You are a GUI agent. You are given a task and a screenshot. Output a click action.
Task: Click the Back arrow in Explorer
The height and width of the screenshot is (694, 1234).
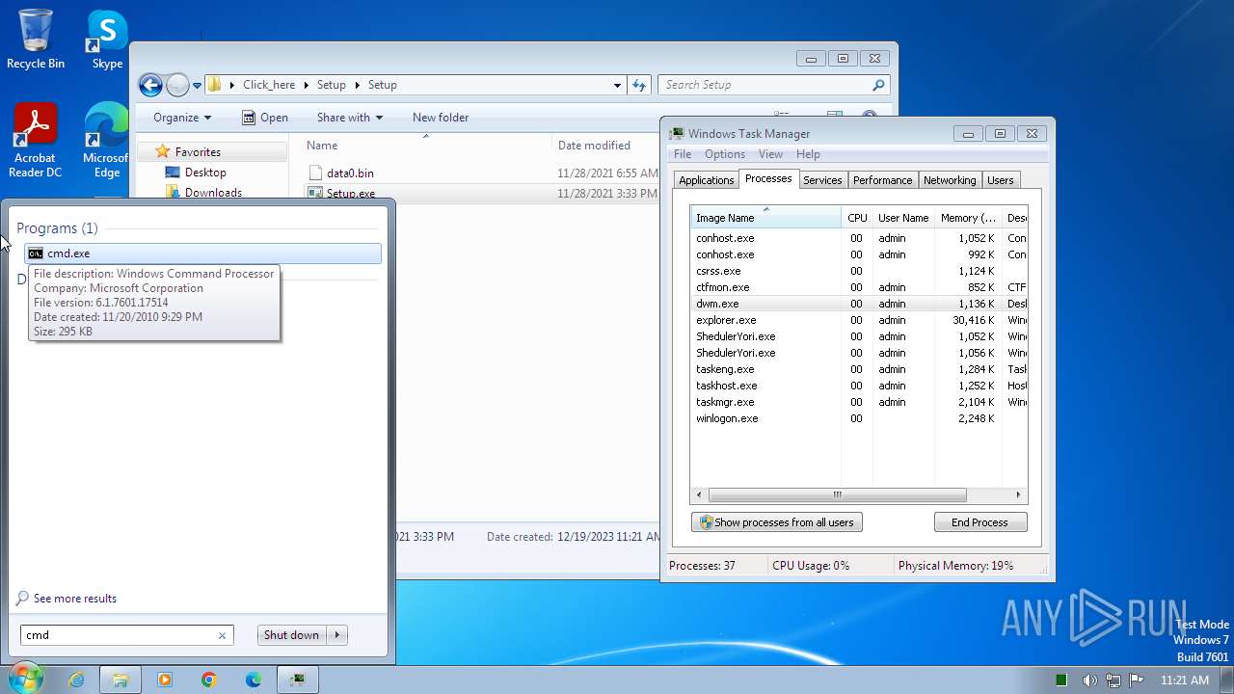pos(150,85)
